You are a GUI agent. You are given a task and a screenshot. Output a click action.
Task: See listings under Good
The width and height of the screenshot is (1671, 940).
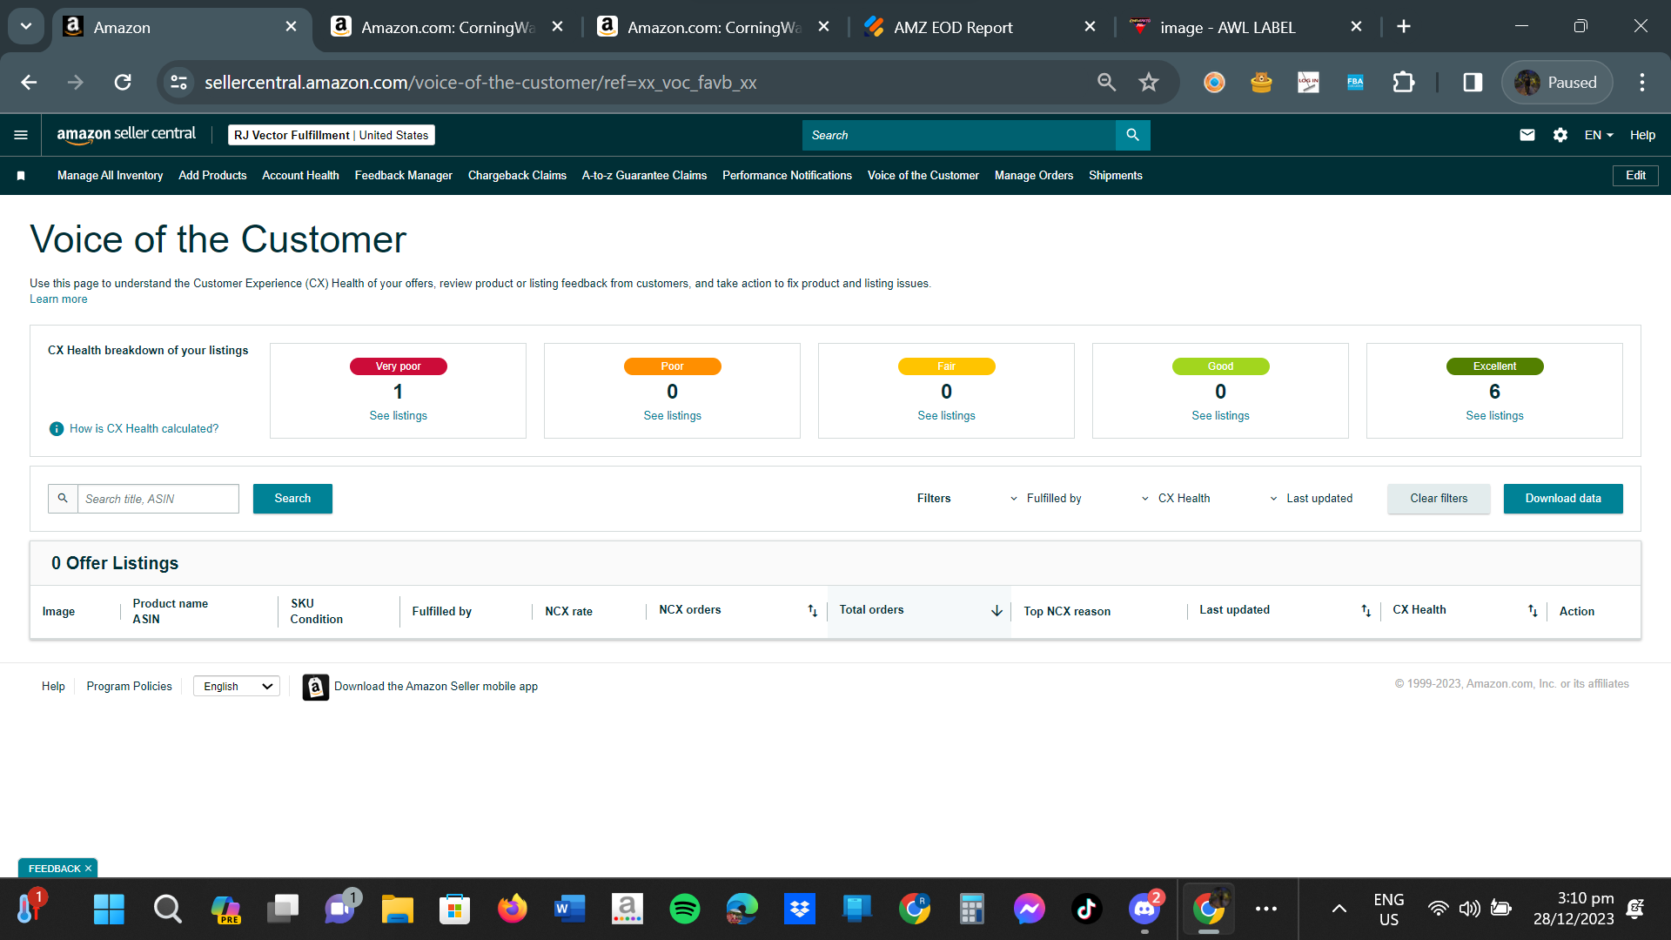(x=1220, y=416)
